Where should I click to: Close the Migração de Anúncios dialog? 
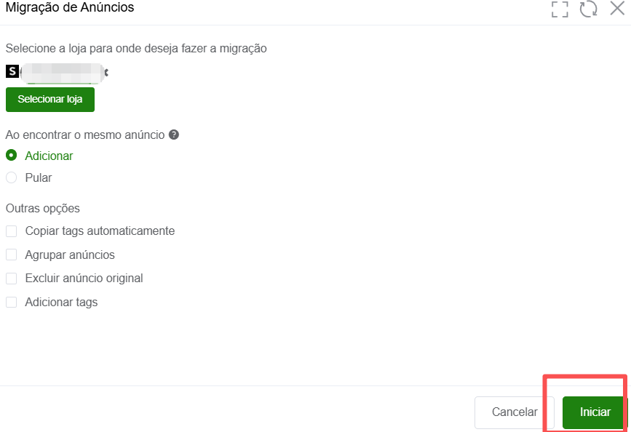(617, 9)
